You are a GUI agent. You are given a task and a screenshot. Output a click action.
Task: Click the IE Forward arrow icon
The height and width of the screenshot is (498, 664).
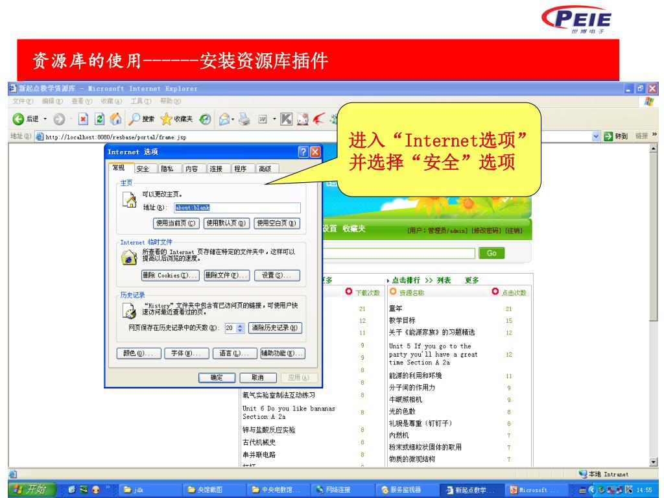tap(59, 119)
